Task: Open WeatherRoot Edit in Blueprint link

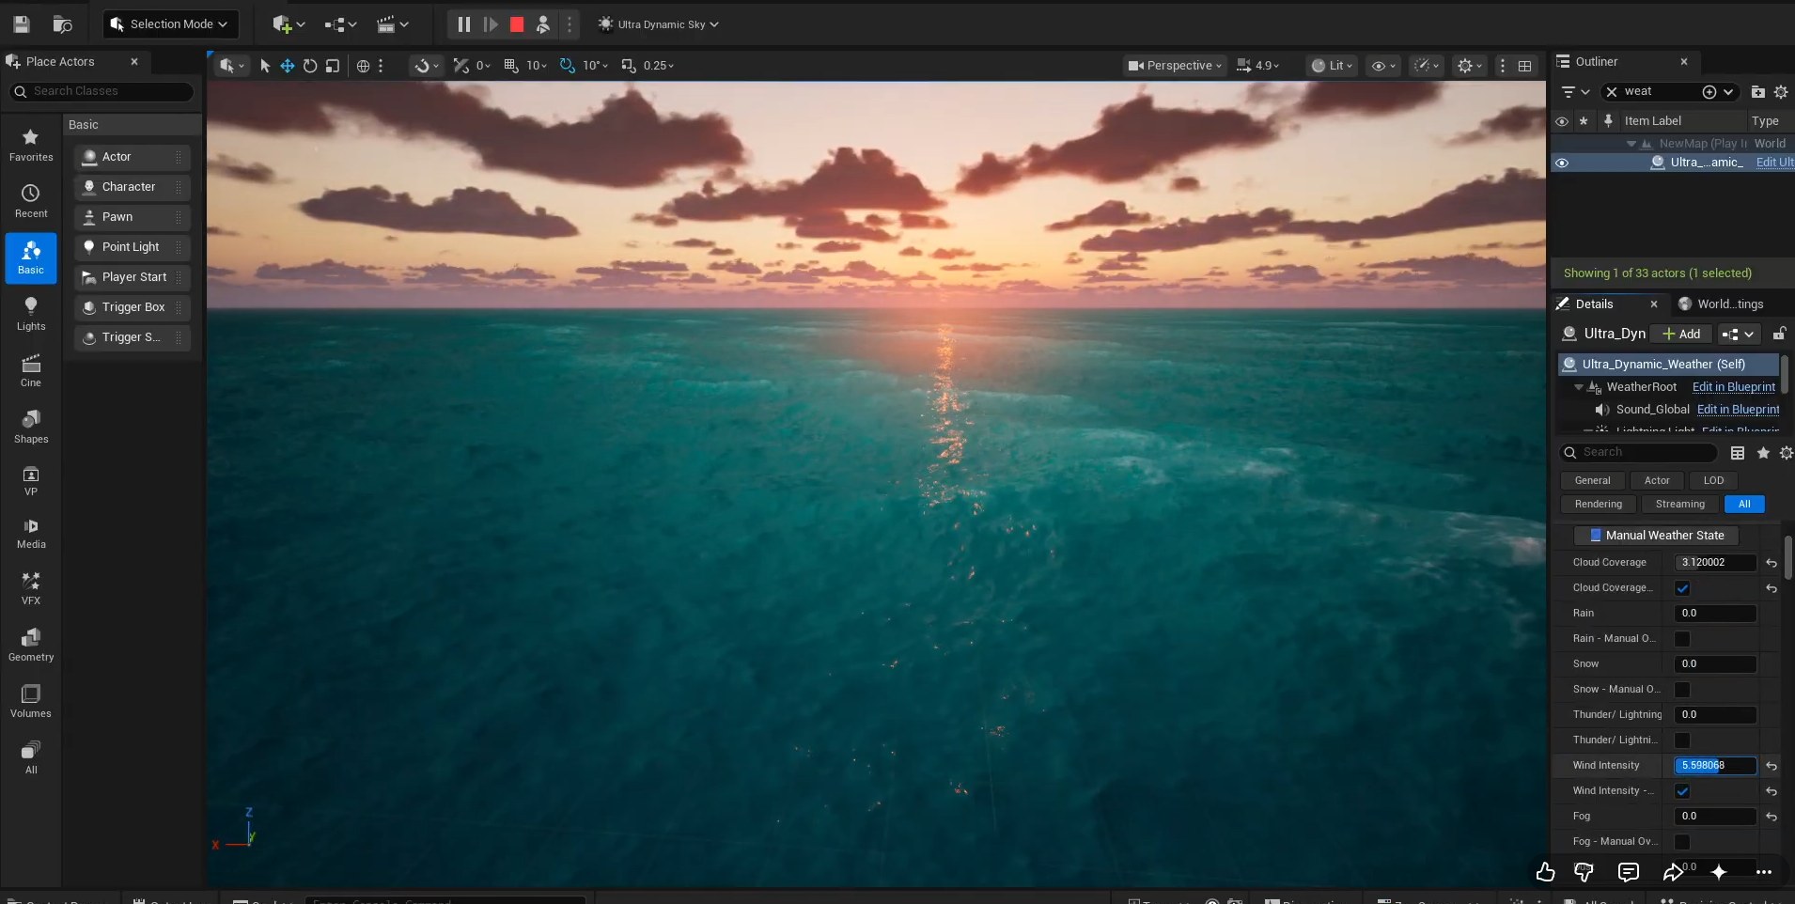Action: [x=1734, y=387]
